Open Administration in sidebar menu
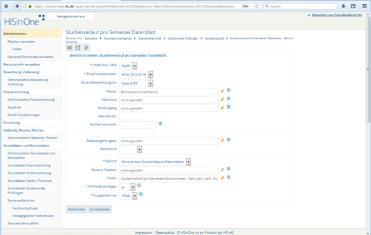Screen dimensions: 371x235 pyautogui.click(x=15, y=33)
